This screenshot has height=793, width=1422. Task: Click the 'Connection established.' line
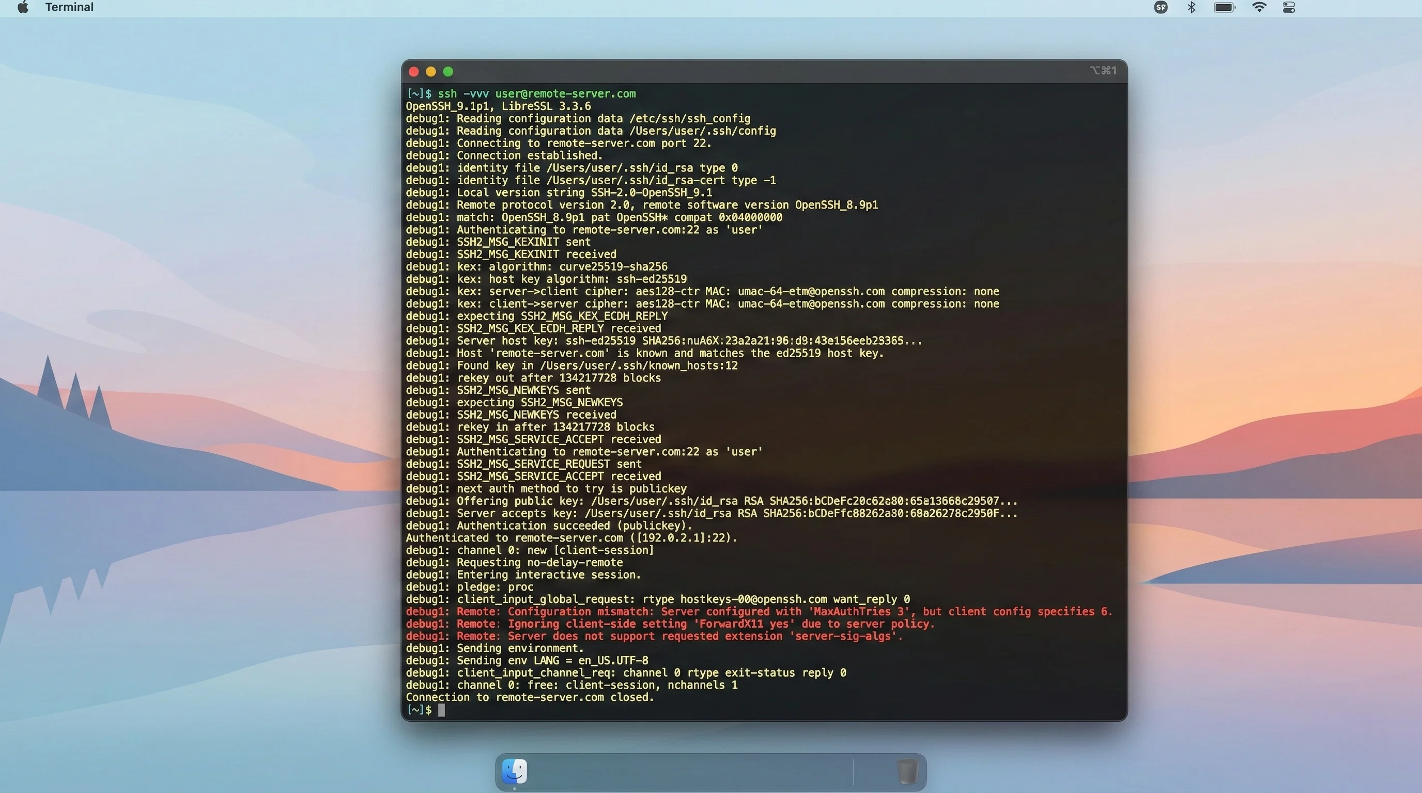click(504, 155)
